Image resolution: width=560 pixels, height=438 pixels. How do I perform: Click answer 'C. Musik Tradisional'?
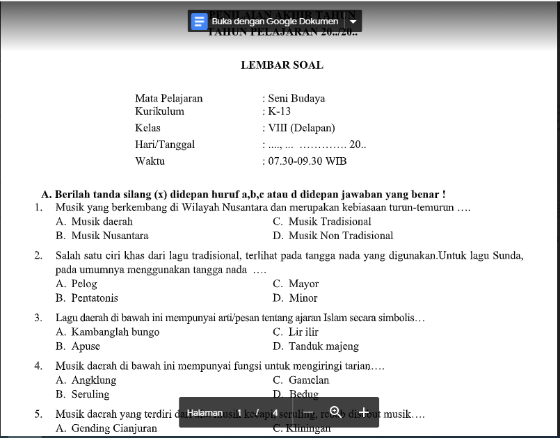click(x=322, y=221)
